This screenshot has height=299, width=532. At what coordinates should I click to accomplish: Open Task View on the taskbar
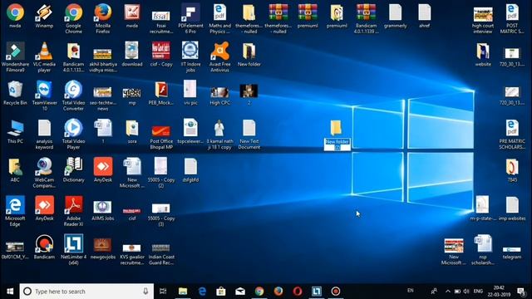163,292
